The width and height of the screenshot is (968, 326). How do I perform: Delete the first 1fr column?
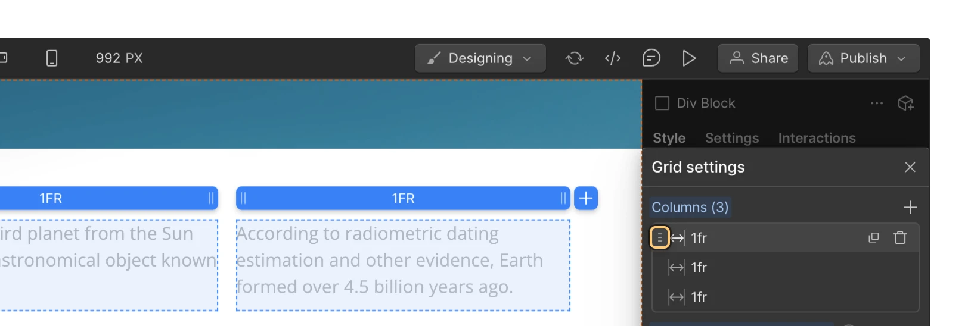pyautogui.click(x=900, y=238)
